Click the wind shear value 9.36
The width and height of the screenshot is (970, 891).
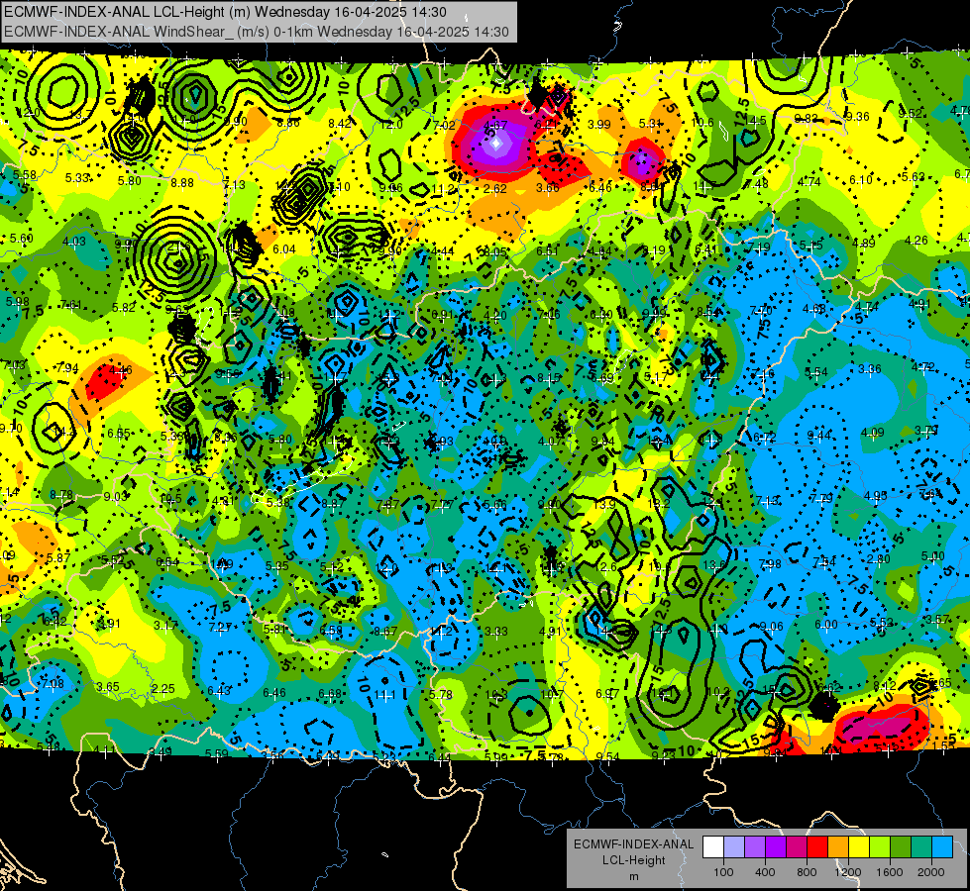857,116
